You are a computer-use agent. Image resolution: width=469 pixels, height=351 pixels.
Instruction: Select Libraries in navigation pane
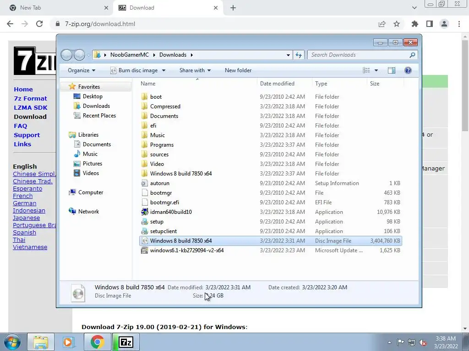[88, 135]
